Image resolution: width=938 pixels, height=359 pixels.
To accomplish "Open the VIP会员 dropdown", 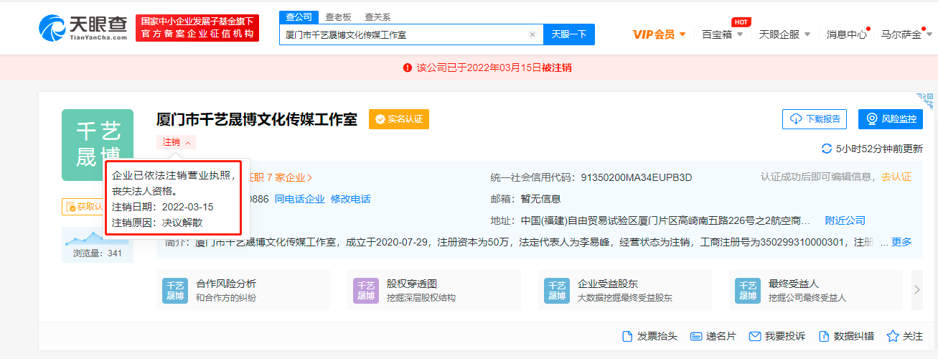I will [x=659, y=34].
